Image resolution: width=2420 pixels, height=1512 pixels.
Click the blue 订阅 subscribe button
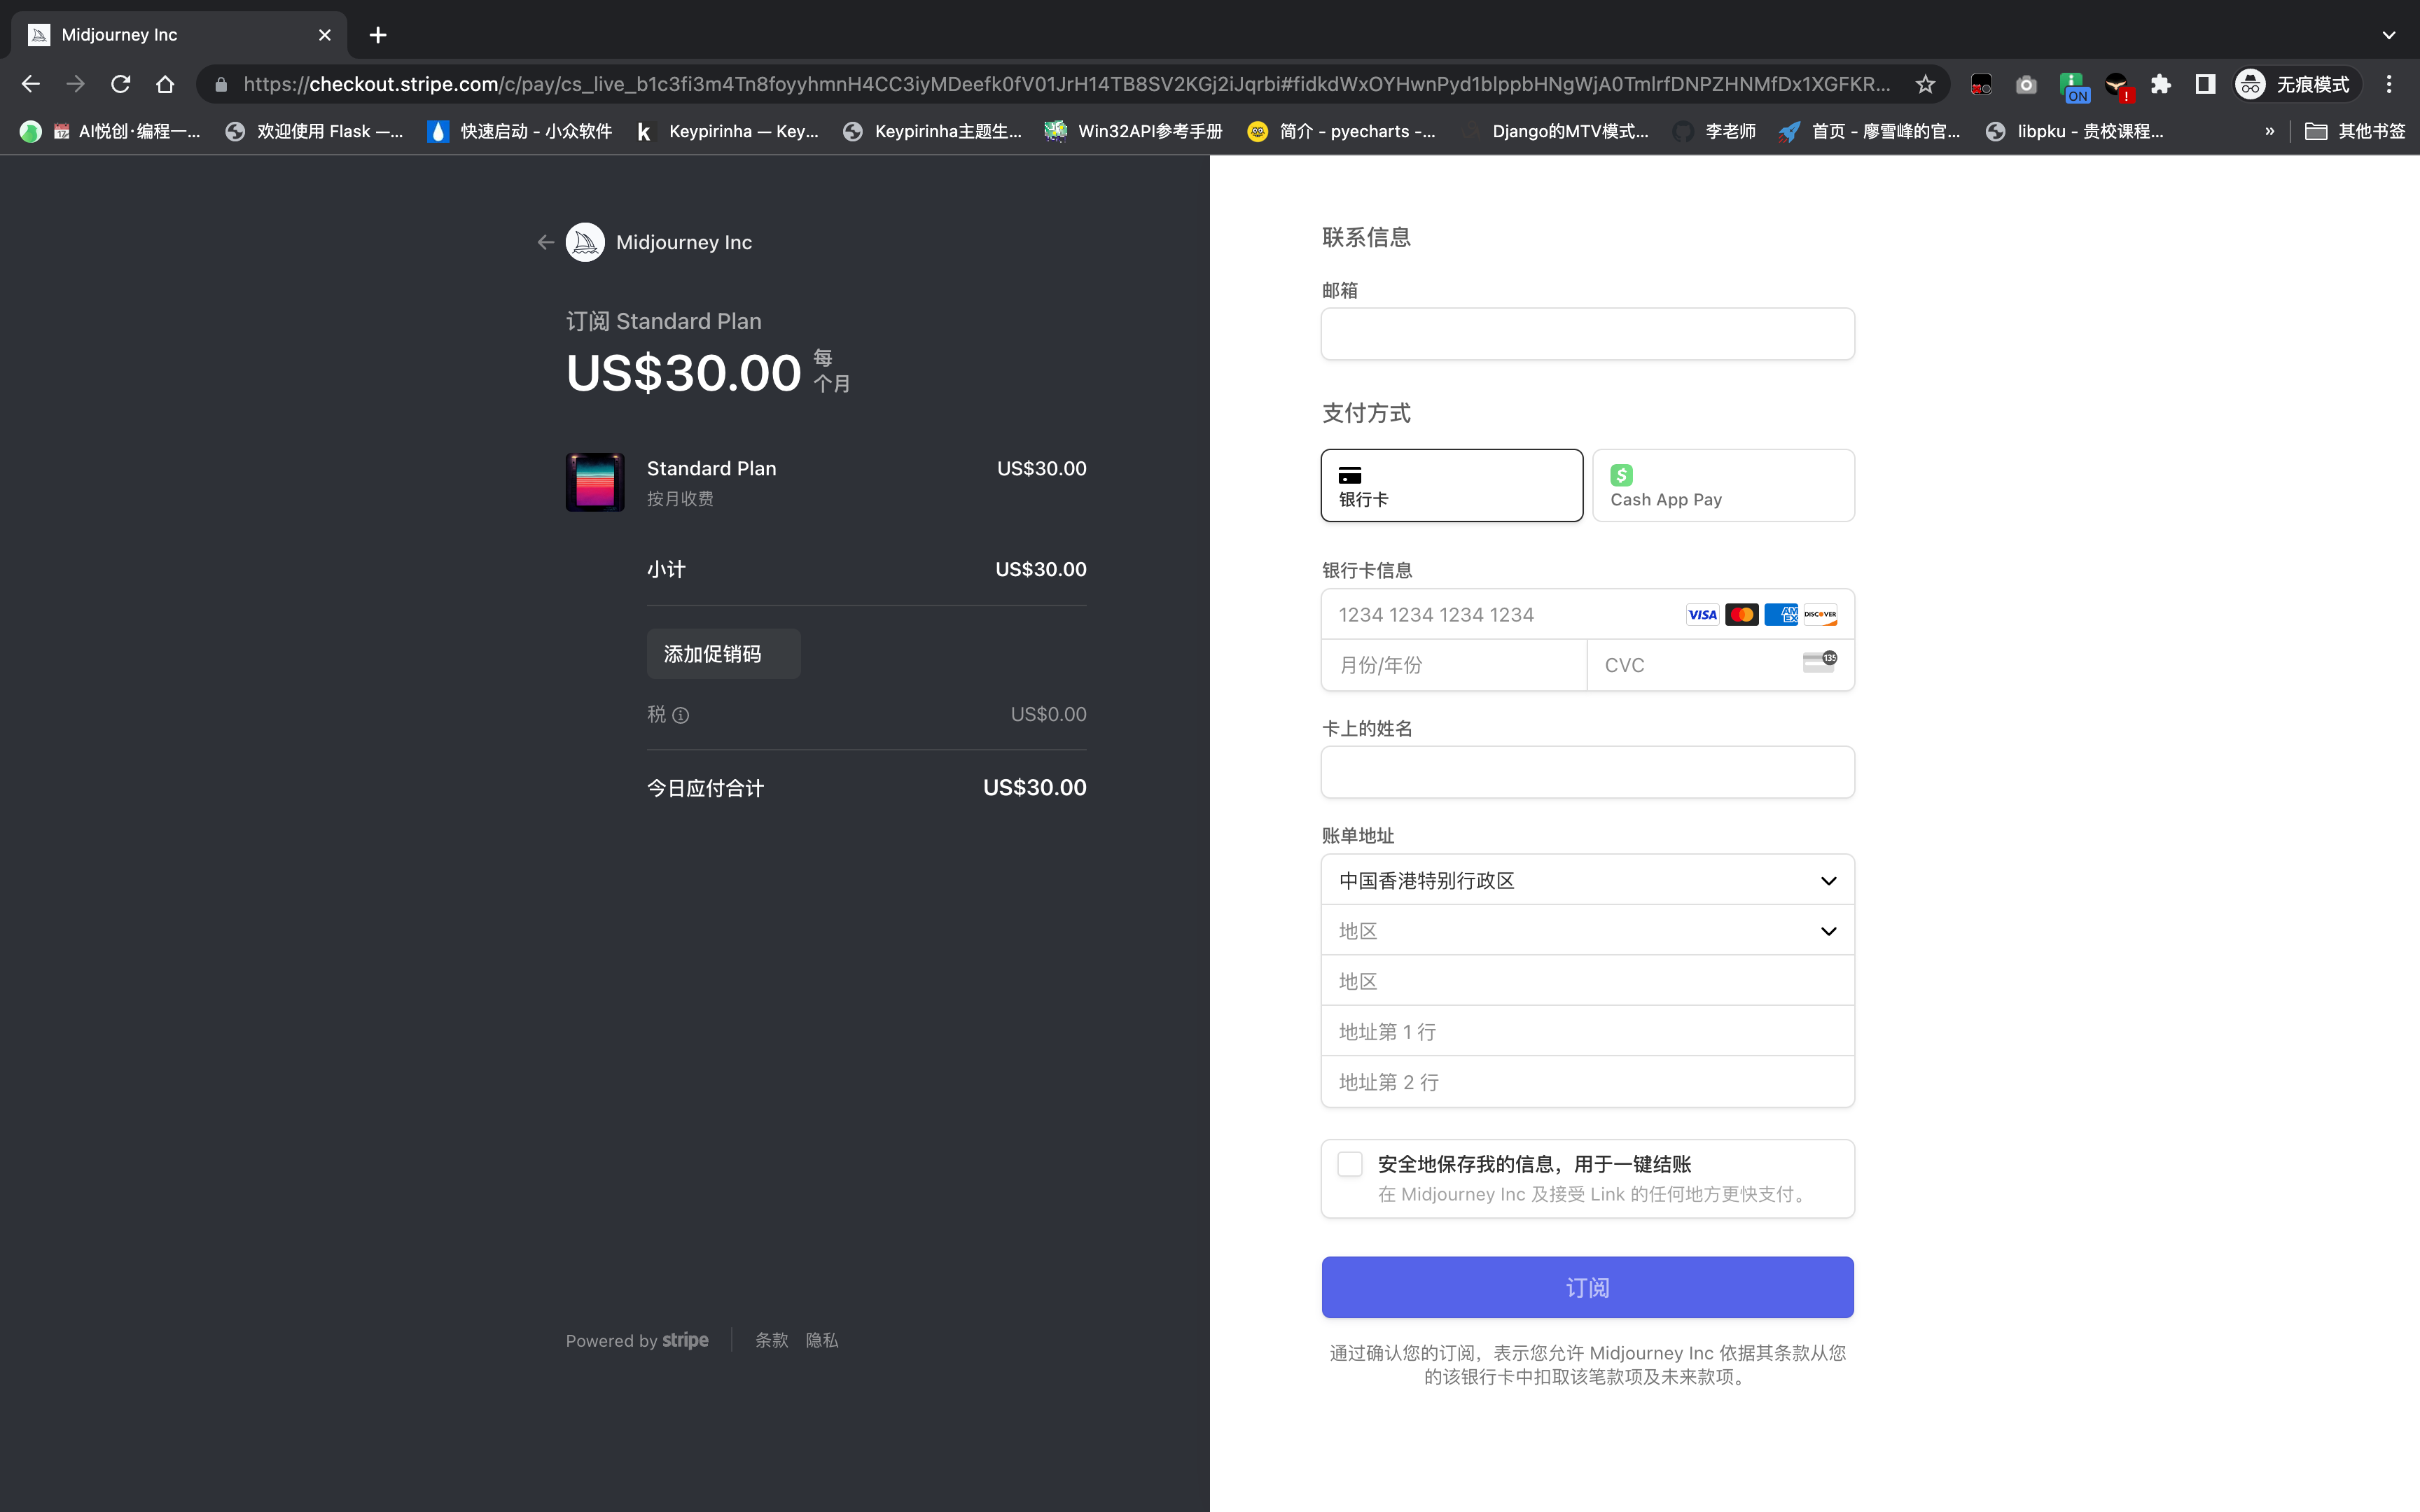[x=1587, y=1287]
